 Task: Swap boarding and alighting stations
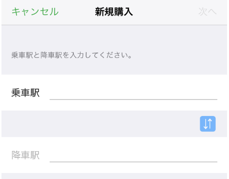coord(208,124)
